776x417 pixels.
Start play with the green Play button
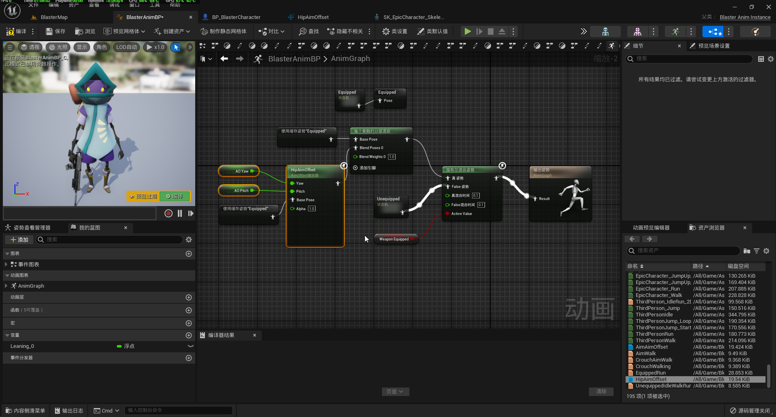click(468, 32)
